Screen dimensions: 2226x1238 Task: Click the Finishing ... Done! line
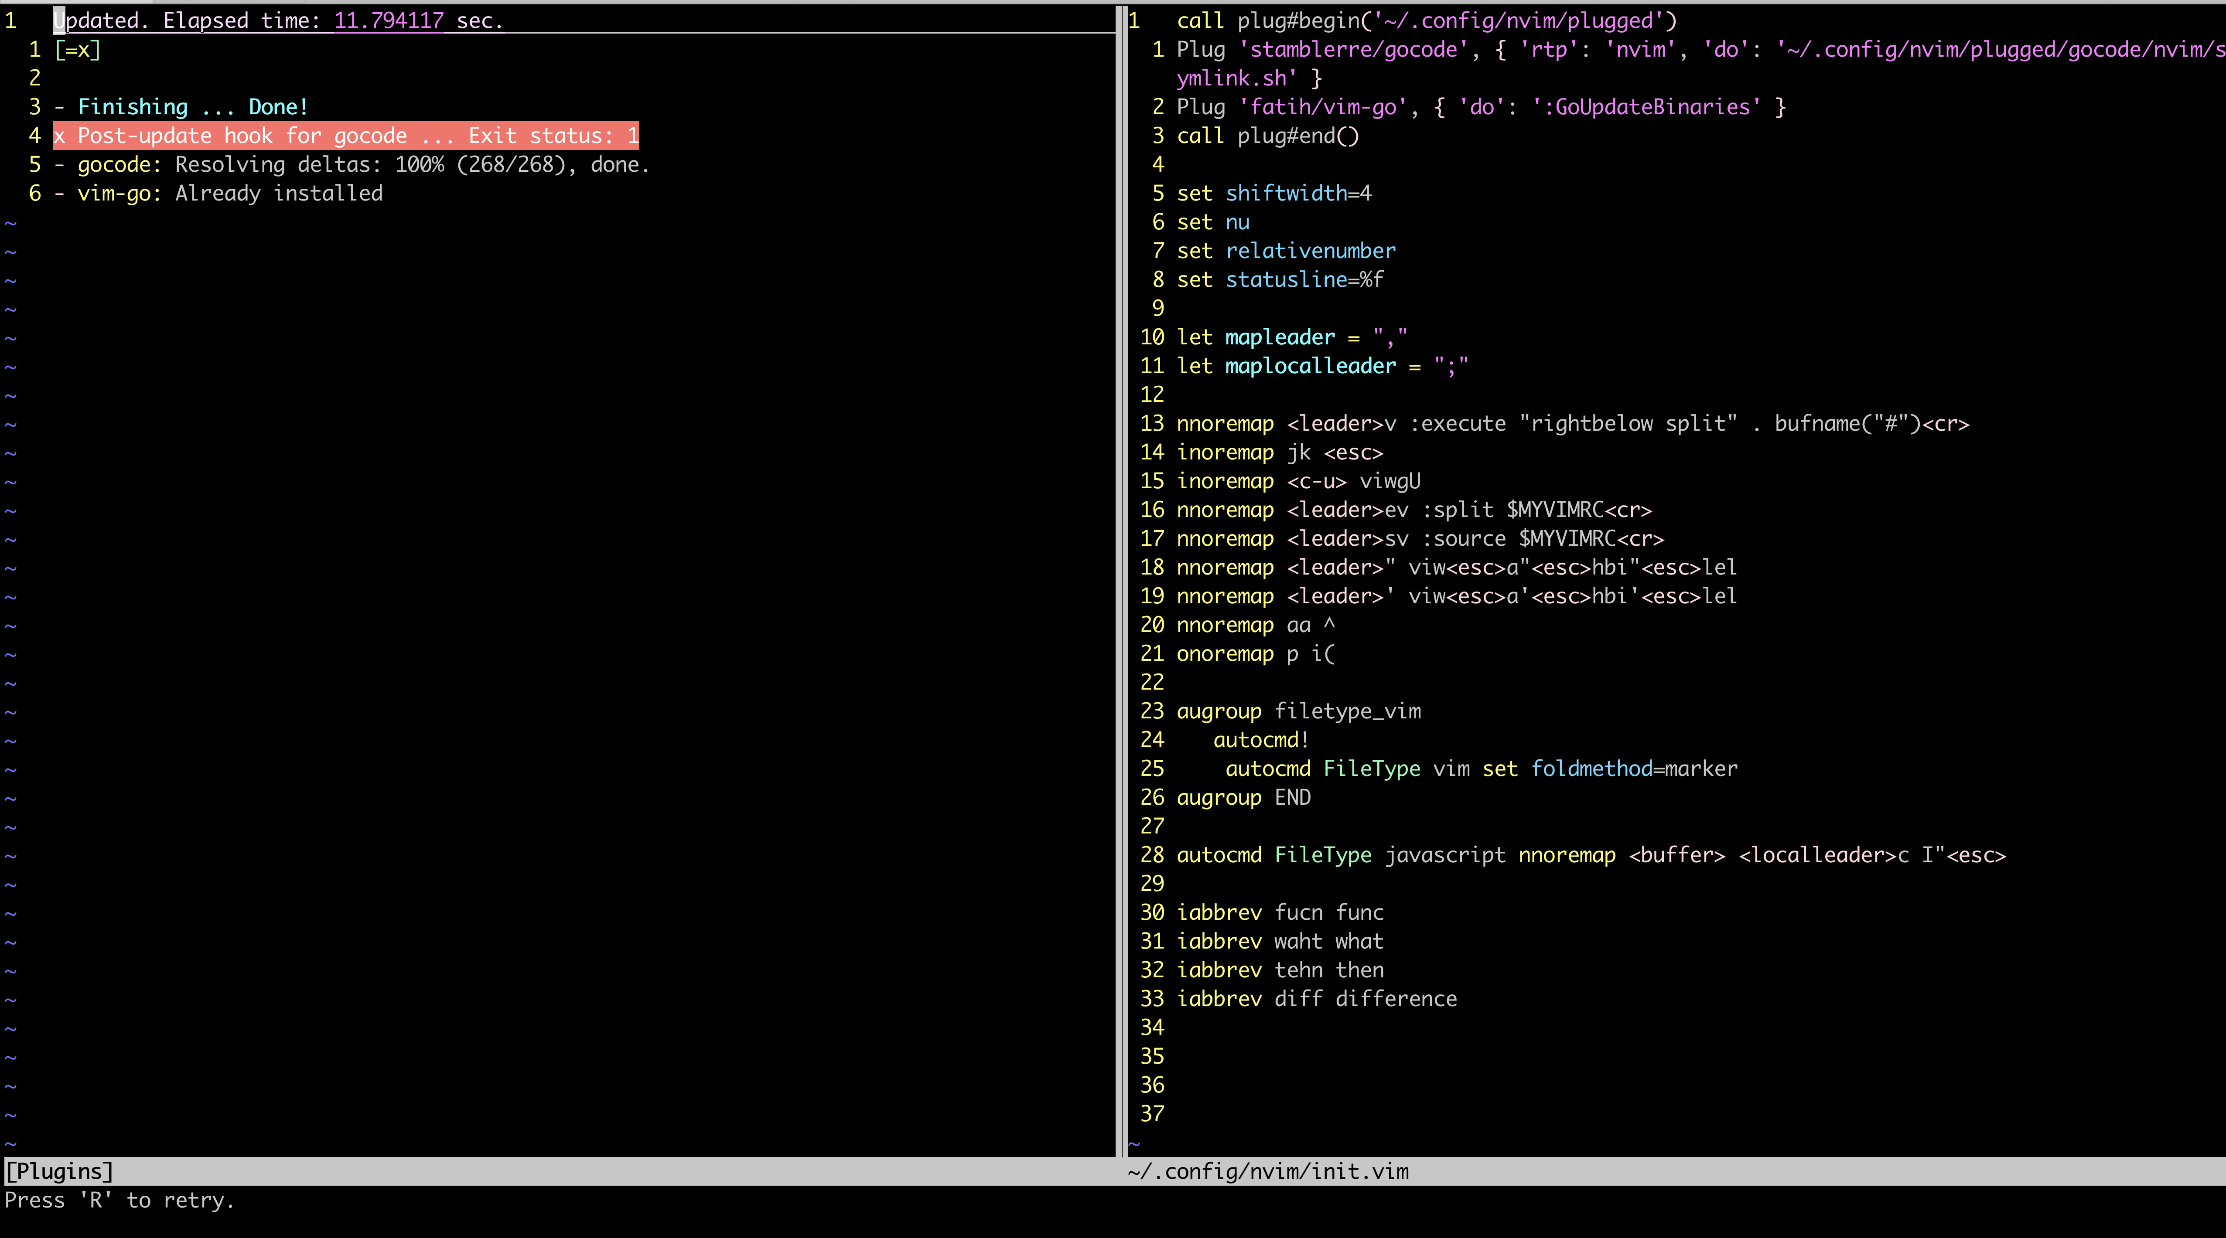point(192,107)
